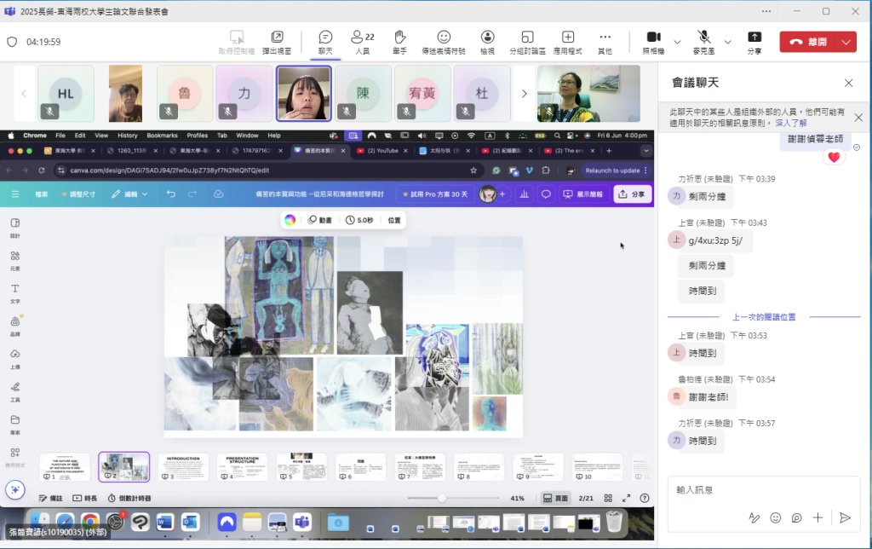Toggle the Teams 照相機 camera
Viewport: 872px width, 549px height.
point(653,43)
